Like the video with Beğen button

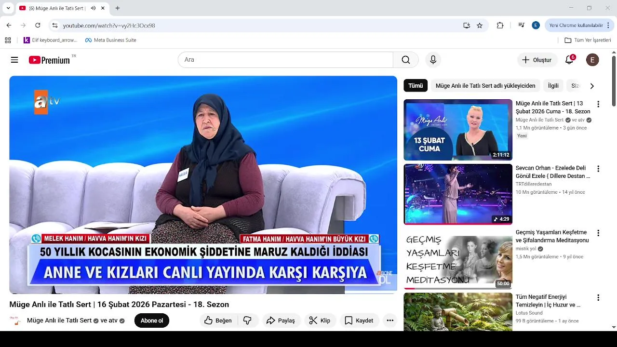pyautogui.click(x=218, y=320)
